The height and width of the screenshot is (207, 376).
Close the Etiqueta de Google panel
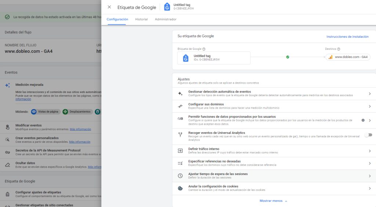(109, 7)
